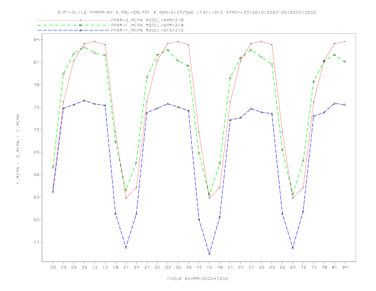The height and width of the screenshot is (291, 376).
Task: Click the x-axis label FHOUR VHHMM:0000>1200
Action: (197, 279)
